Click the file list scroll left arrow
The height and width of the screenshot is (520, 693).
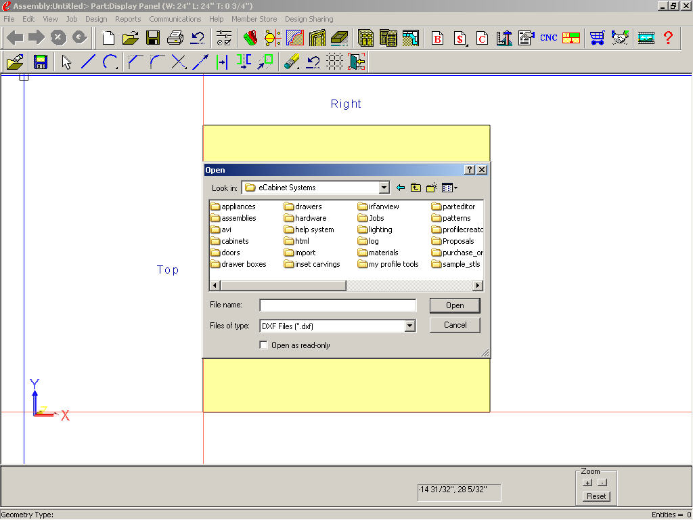click(x=215, y=286)
